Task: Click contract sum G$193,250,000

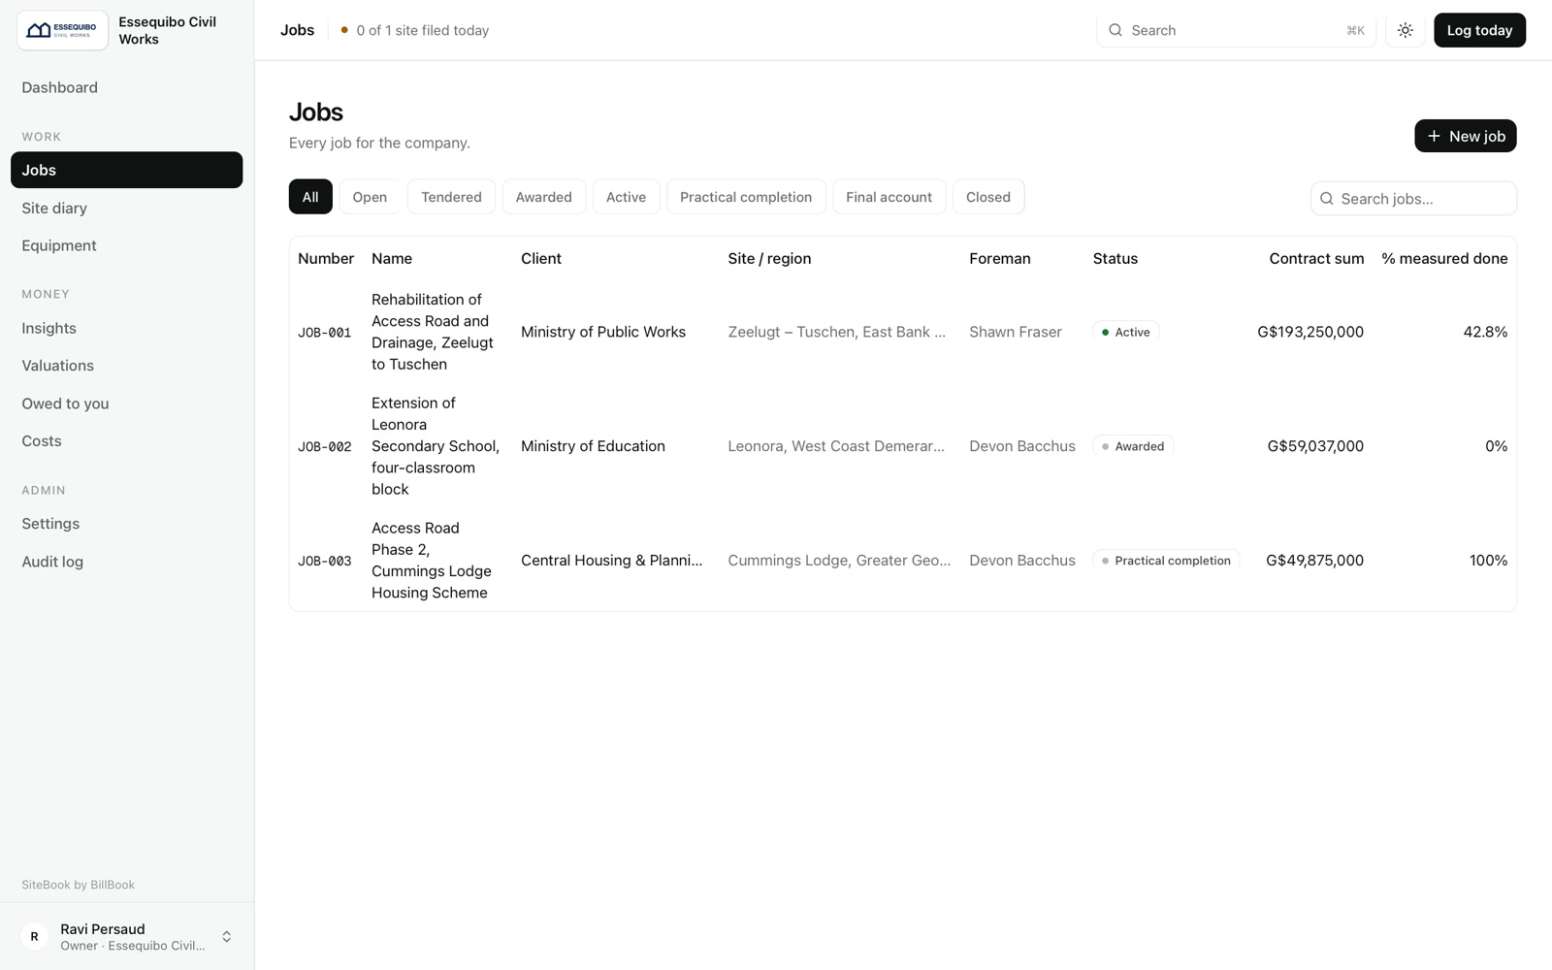Action: (x=1310, y=332)
